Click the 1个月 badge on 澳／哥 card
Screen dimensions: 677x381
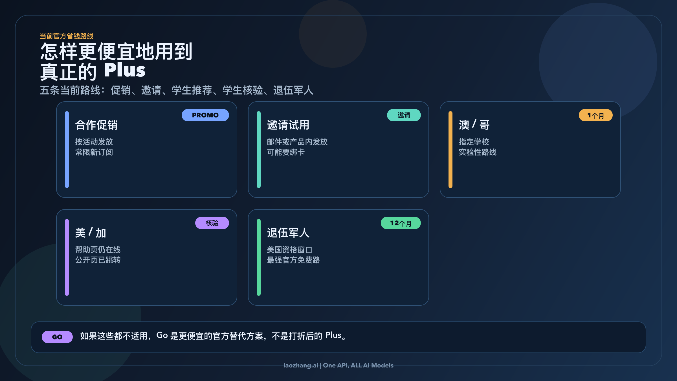[596, 115]
